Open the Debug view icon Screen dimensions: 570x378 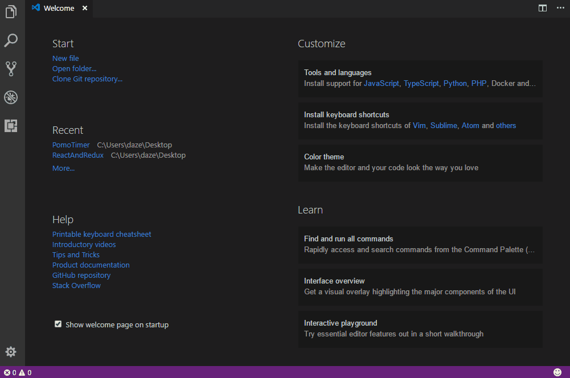(x=11, y=97)
